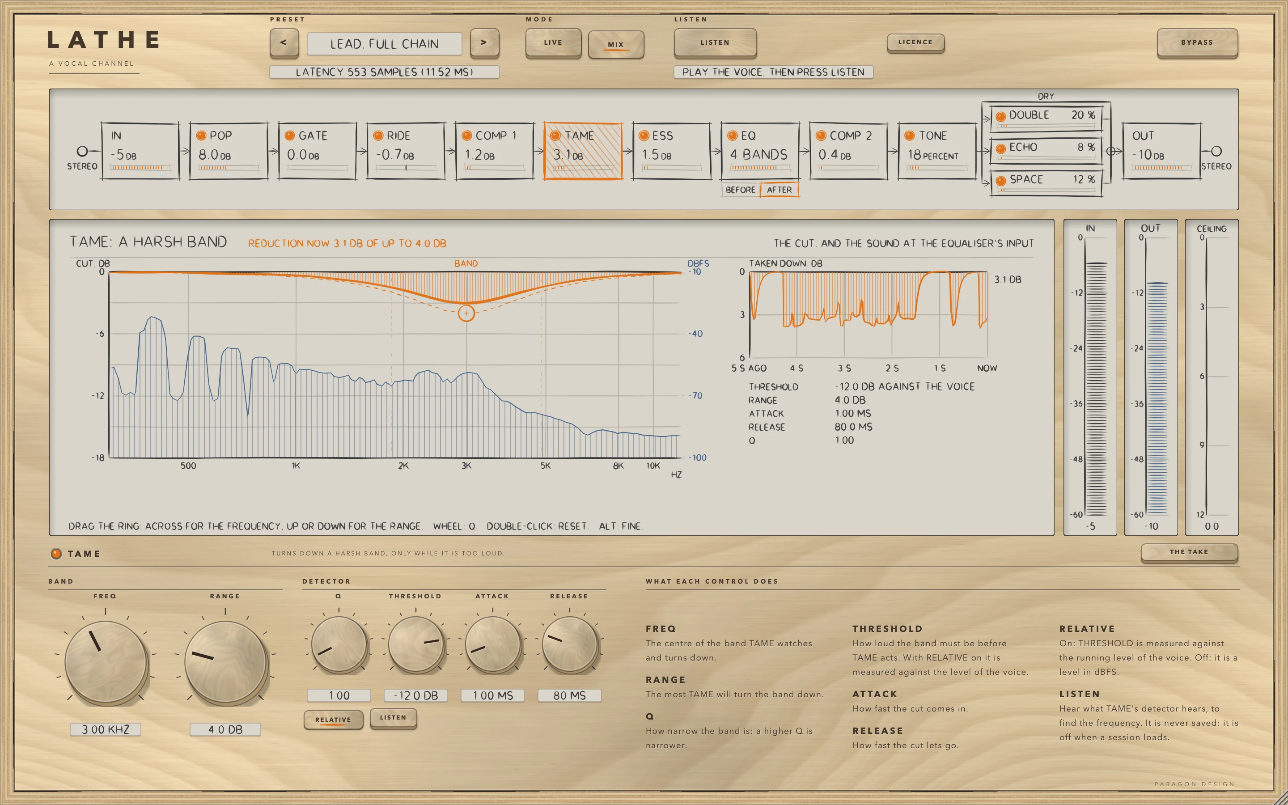1288x805 pixels.
Task: Click the RANGE knob
Action: [225, 662]
